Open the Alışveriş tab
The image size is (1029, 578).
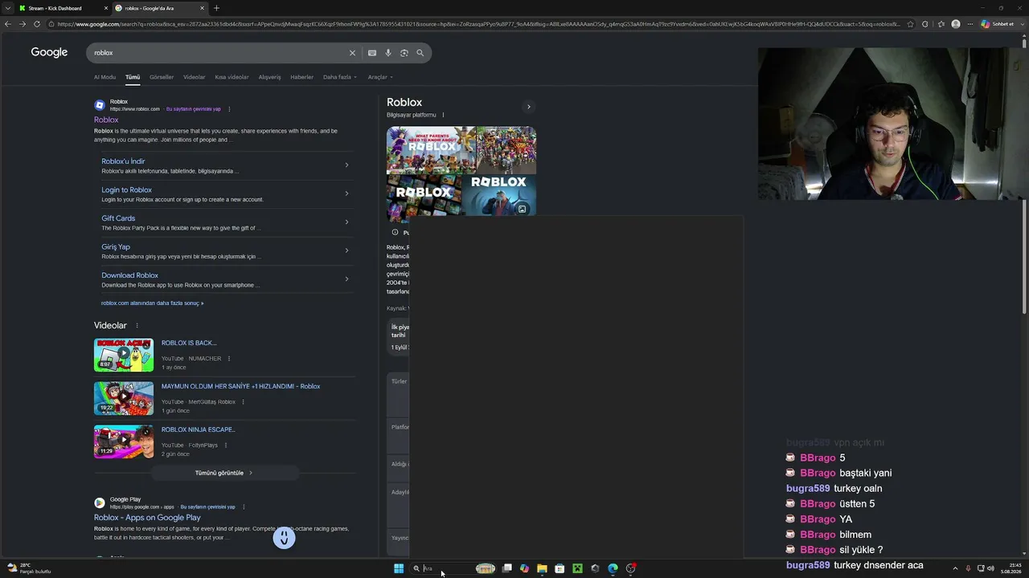point(269,77)
